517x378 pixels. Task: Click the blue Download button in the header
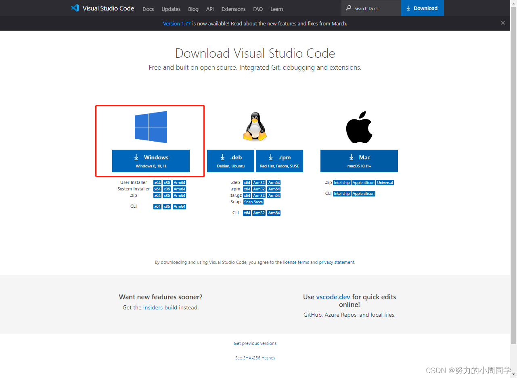click(x=422, y=8)
